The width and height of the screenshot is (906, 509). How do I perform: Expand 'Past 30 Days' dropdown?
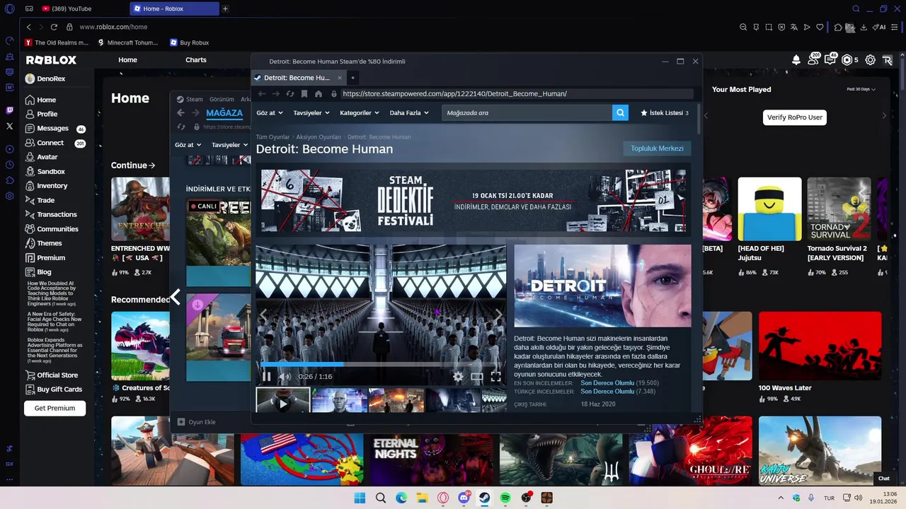[861, 89]
